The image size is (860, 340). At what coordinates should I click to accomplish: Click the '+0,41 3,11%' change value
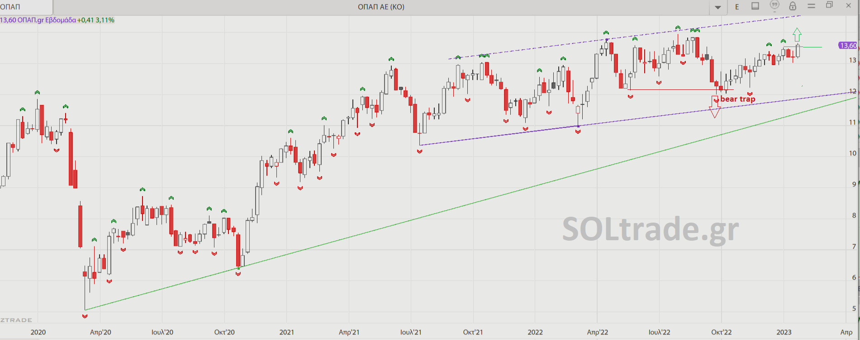[96, 20]
